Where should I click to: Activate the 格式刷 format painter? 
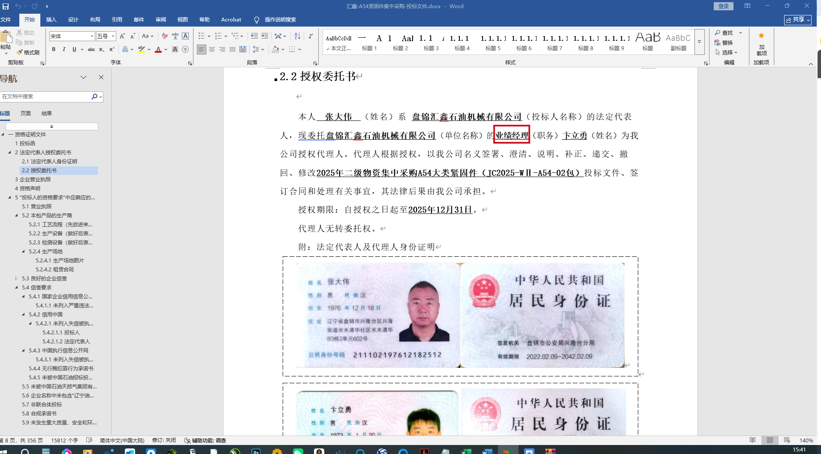[28, 52]
